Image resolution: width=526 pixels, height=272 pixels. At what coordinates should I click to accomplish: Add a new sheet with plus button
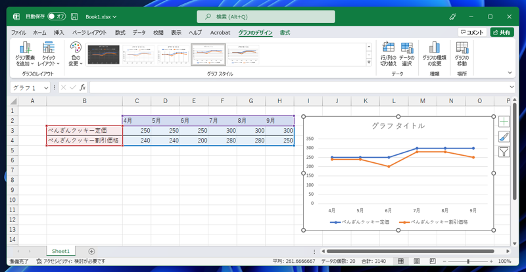pyautogui.click(x=91, y=251)
